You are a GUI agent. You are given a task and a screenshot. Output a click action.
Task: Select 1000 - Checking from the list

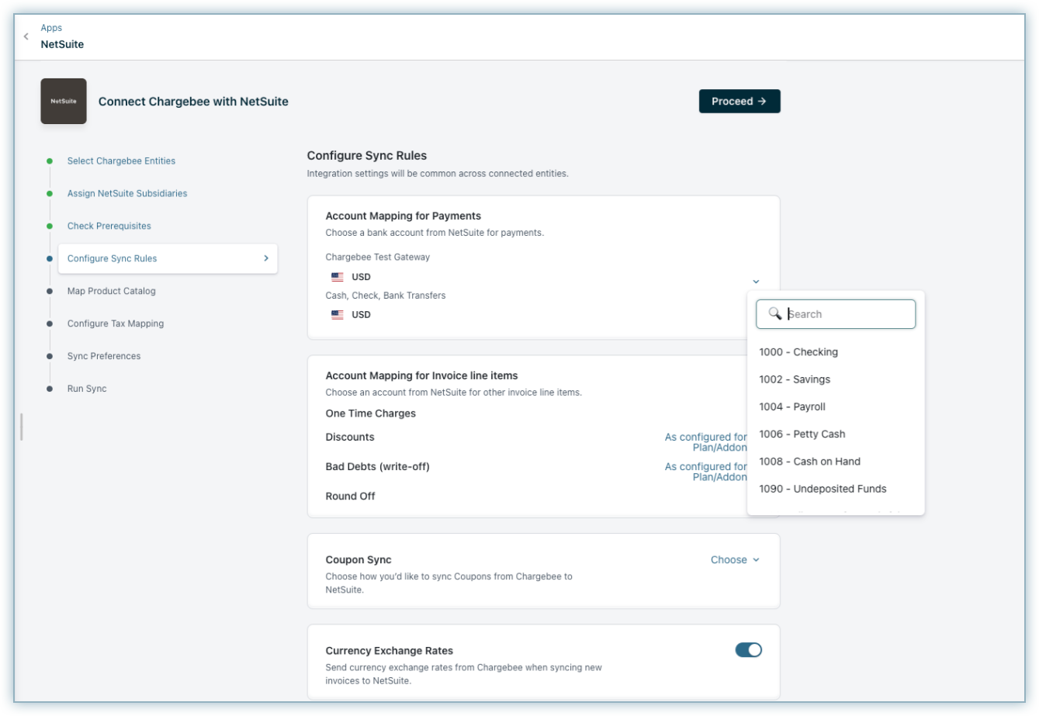click(x=798, y=352)
